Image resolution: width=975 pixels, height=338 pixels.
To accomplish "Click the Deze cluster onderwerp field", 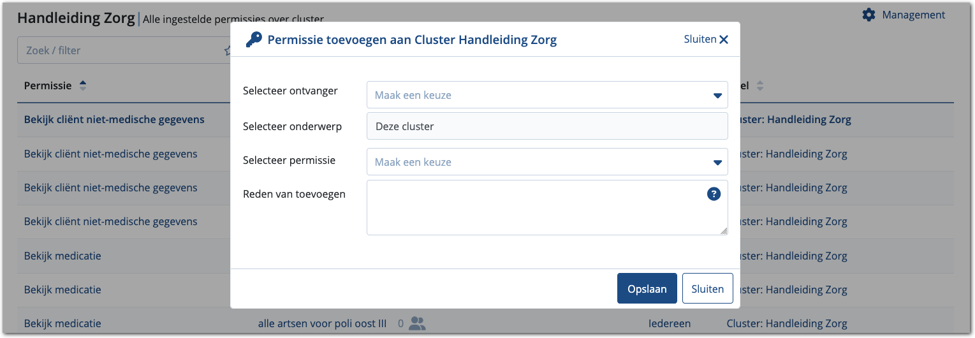I will pyautogui.click(x=547, y=126).
